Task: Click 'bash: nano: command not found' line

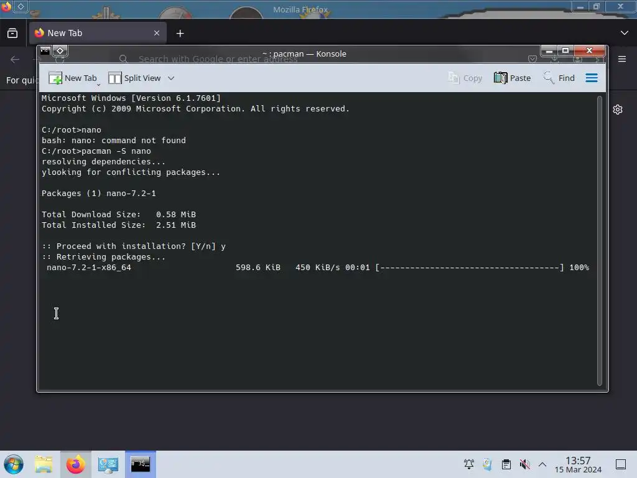Action: pyautogui.click(x=114, y=141)
